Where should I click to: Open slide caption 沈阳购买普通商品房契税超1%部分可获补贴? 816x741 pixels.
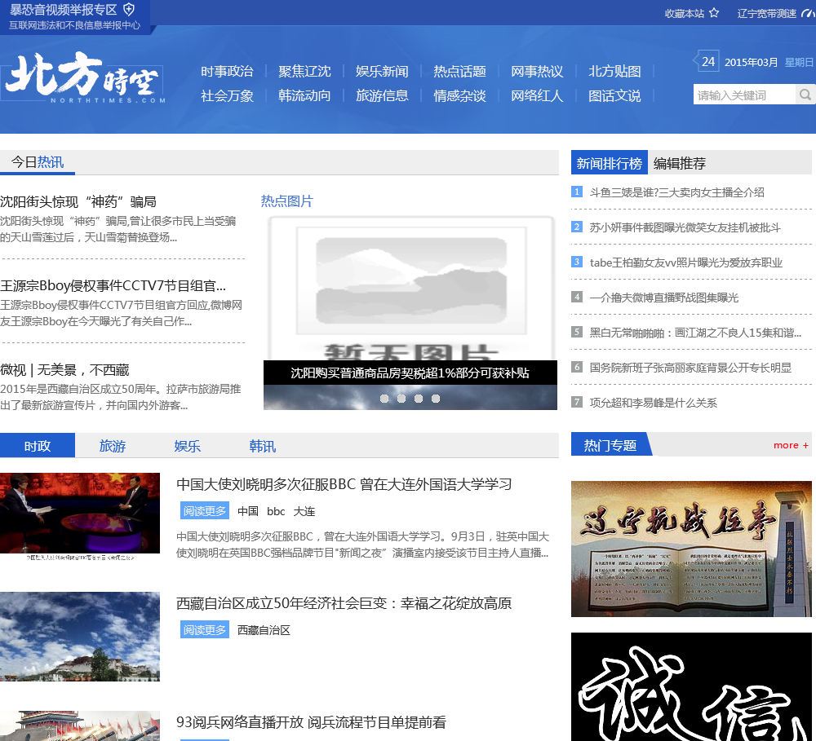pyautogui.click(x=410, y=373)
